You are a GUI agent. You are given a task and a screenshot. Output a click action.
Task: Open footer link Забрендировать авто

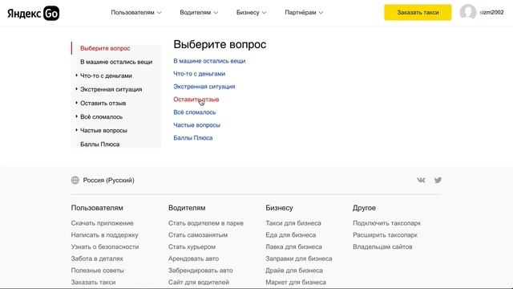click(x=200, y=271)
